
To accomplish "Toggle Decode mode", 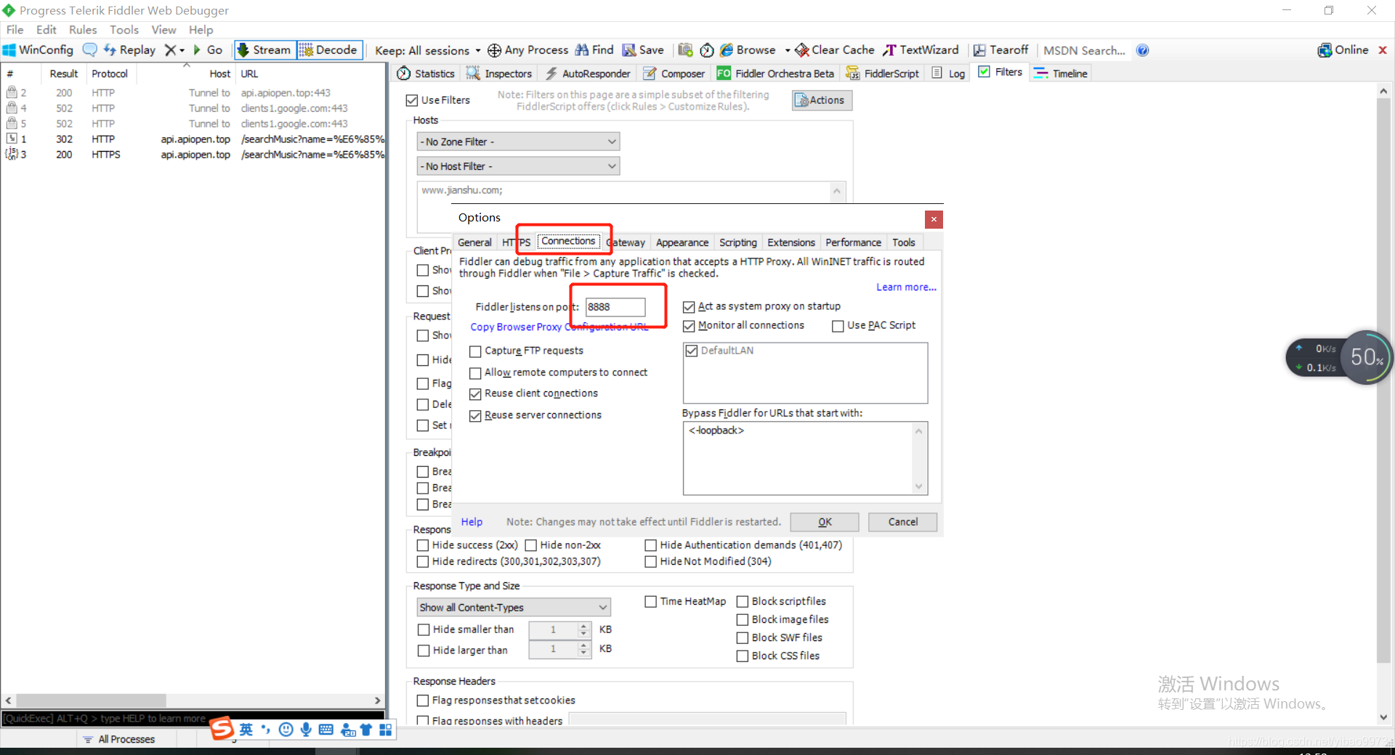I will pyautogui.click(x=329, y=50).
